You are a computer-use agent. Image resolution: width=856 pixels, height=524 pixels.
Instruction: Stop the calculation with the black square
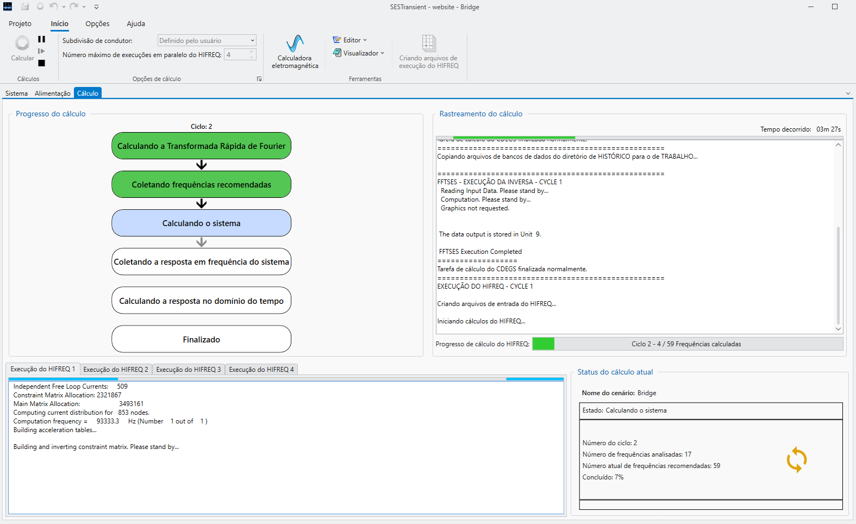click(41, 63)
